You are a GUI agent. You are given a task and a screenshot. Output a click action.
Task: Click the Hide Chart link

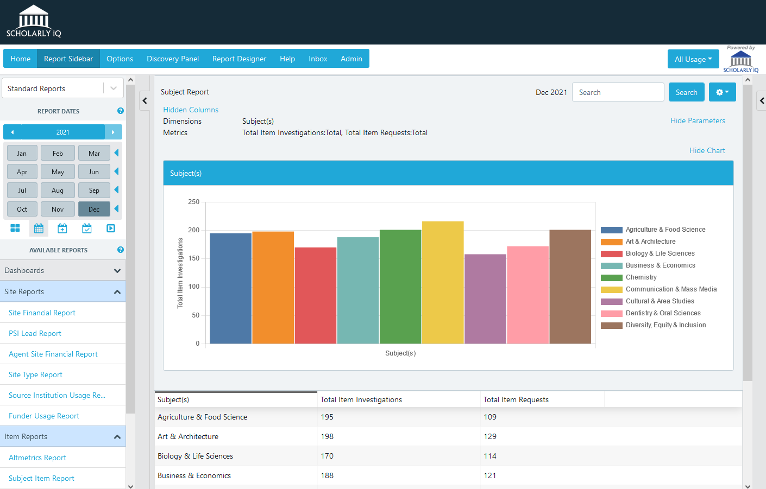707,150
